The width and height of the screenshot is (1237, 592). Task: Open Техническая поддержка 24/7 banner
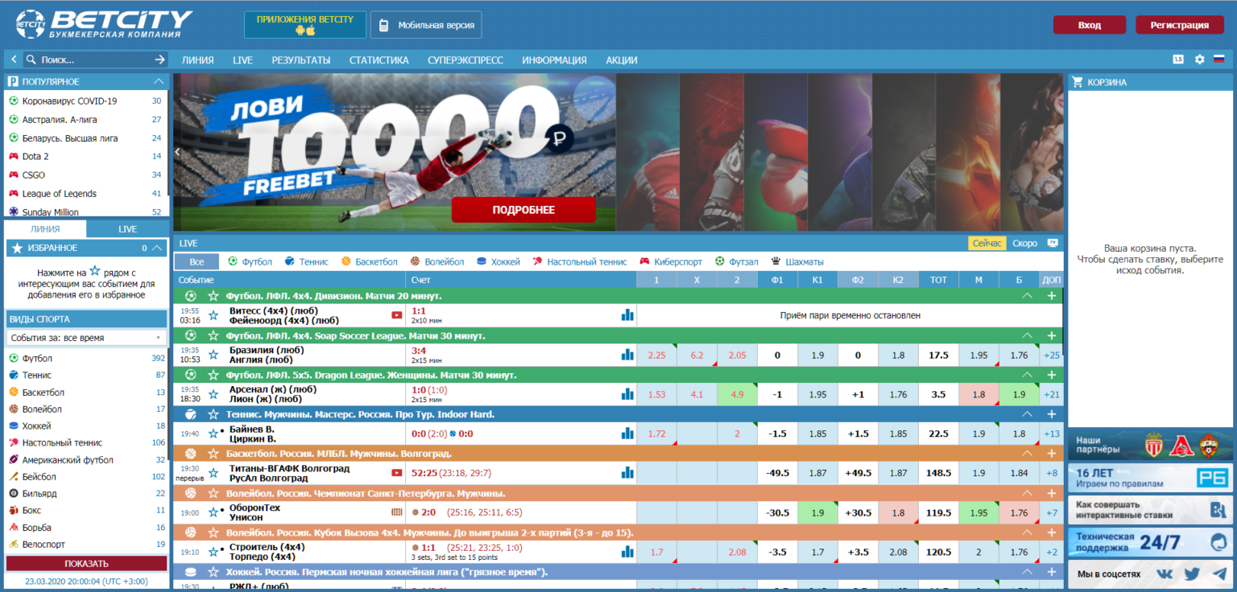(x=1151, y=541)
